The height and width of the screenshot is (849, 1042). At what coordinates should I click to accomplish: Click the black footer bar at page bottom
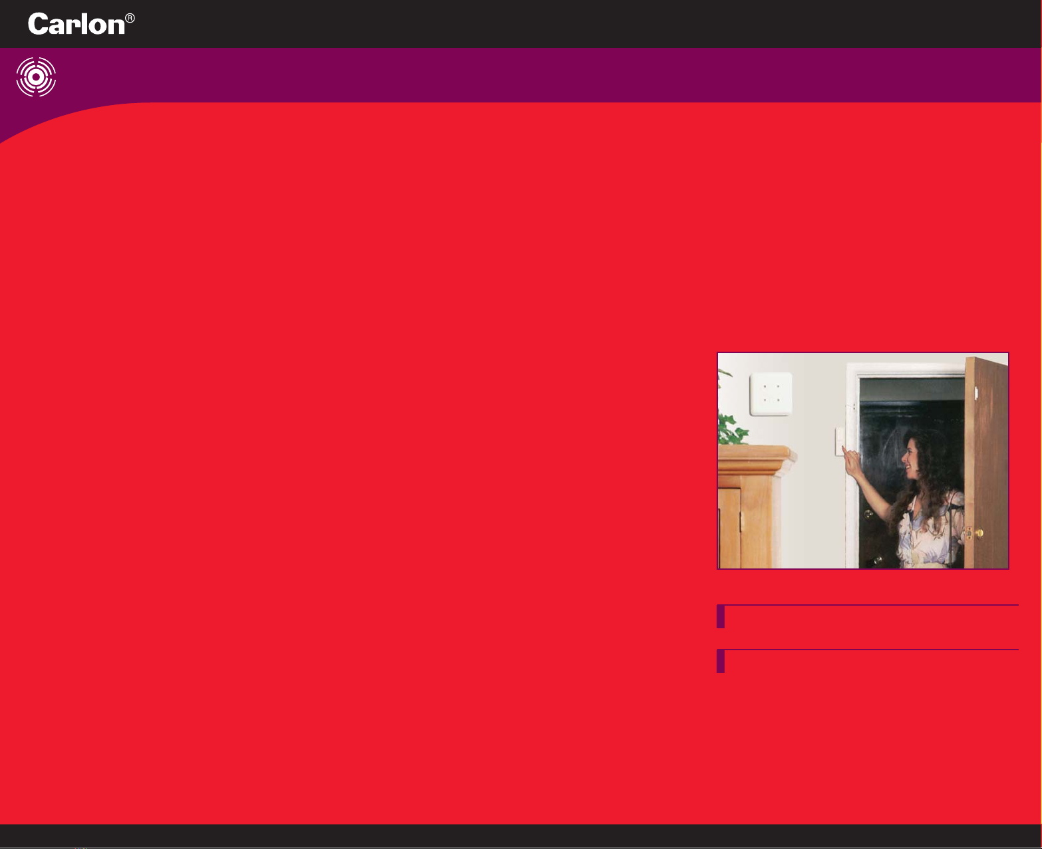(521, 835)
